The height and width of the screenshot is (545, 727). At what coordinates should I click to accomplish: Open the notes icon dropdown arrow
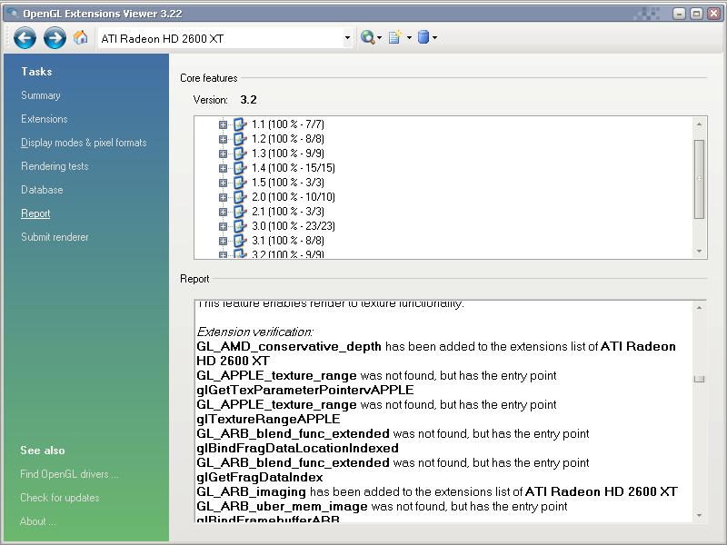click(409, 37)
